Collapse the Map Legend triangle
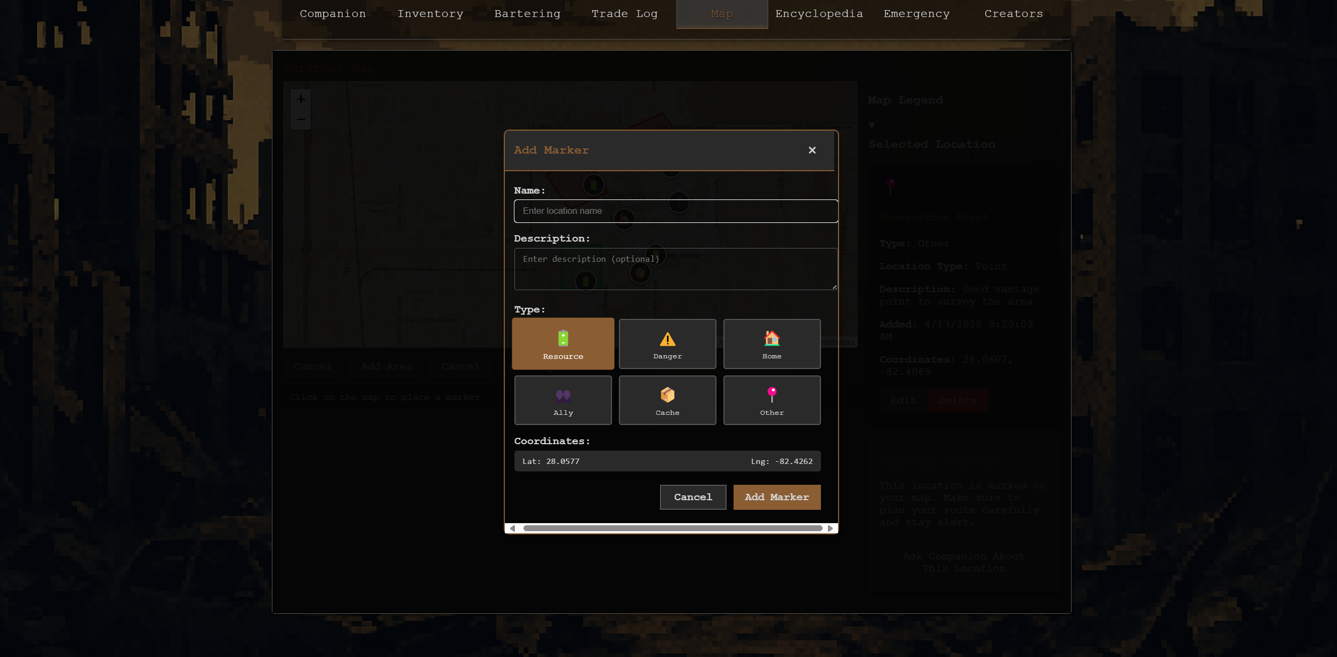The image size is (1337, 657). pyautogui.click(x=872, y=126)
